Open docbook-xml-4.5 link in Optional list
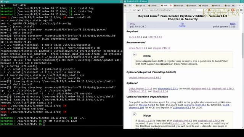Image resolution: width=244 pixels, height=137 pixels. [x=201, y=89]
